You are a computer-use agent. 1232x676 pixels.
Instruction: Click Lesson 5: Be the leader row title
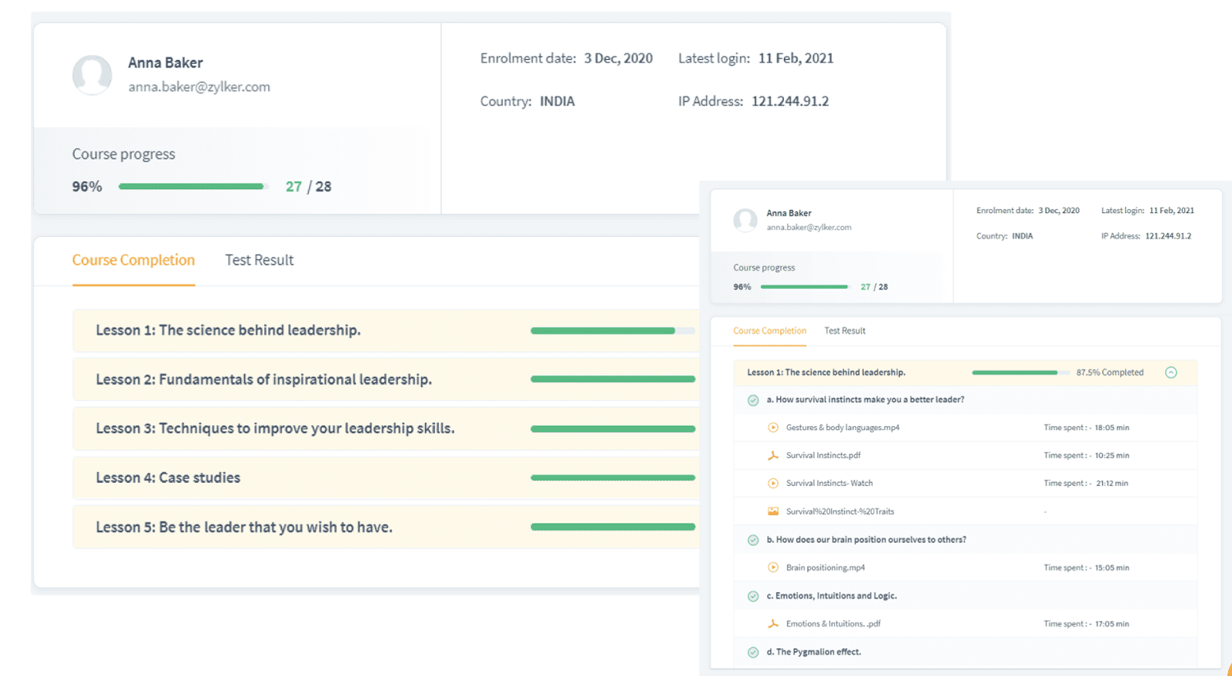[244, 527]
